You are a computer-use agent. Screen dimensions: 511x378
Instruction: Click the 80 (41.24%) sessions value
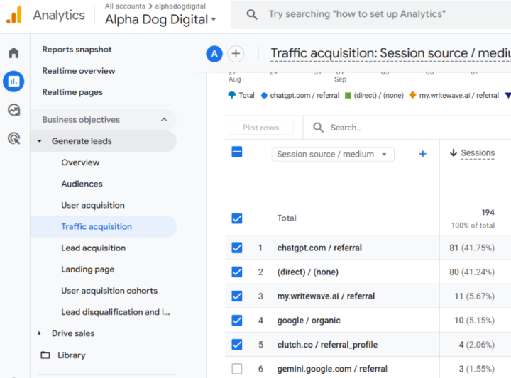[472, 272]
